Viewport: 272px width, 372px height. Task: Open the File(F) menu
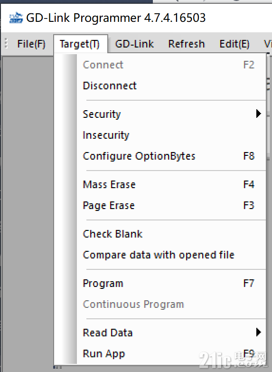[31, 44]
